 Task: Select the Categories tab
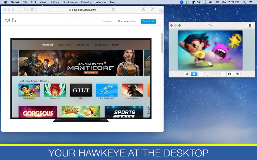coord(82,44)
